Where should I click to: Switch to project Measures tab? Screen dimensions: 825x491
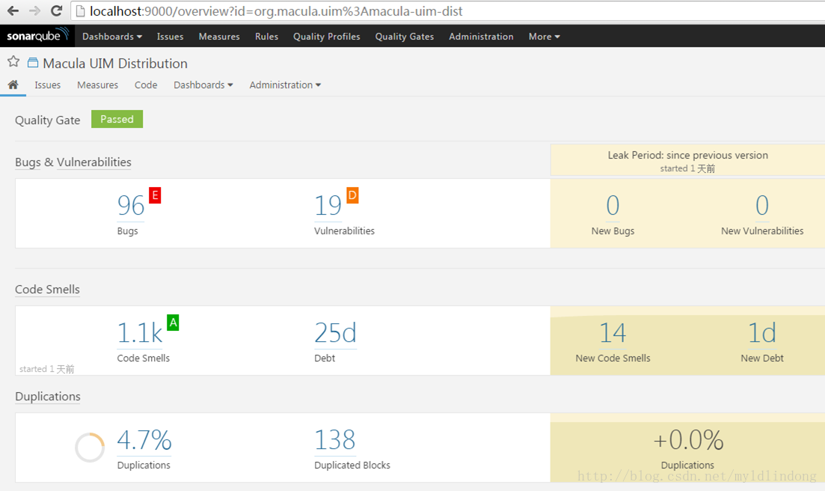97,85
